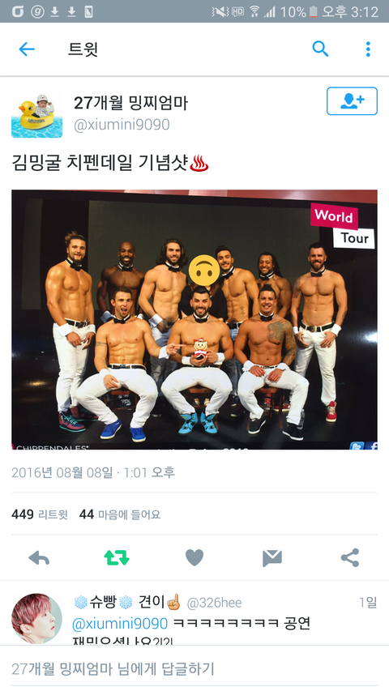This screenshot has height=691, width=389.
Task: Tap the battery indicator in status bar
Action: point(313,11)
